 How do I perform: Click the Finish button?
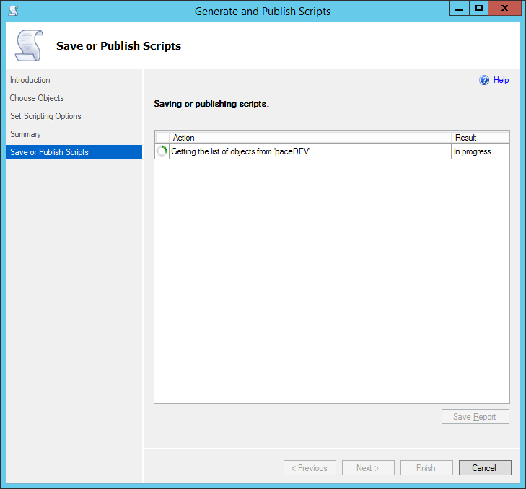(426, 468)
